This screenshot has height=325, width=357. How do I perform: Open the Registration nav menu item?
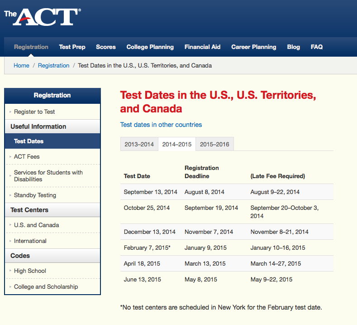tap(31, 47)
